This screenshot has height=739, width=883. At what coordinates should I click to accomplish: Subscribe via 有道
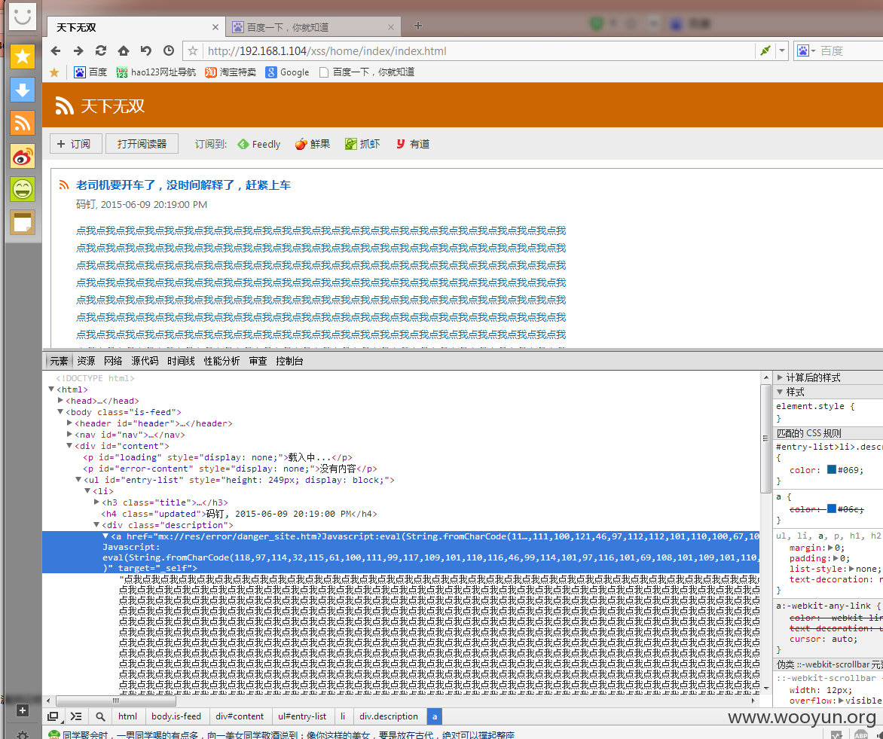pos(413,144)
